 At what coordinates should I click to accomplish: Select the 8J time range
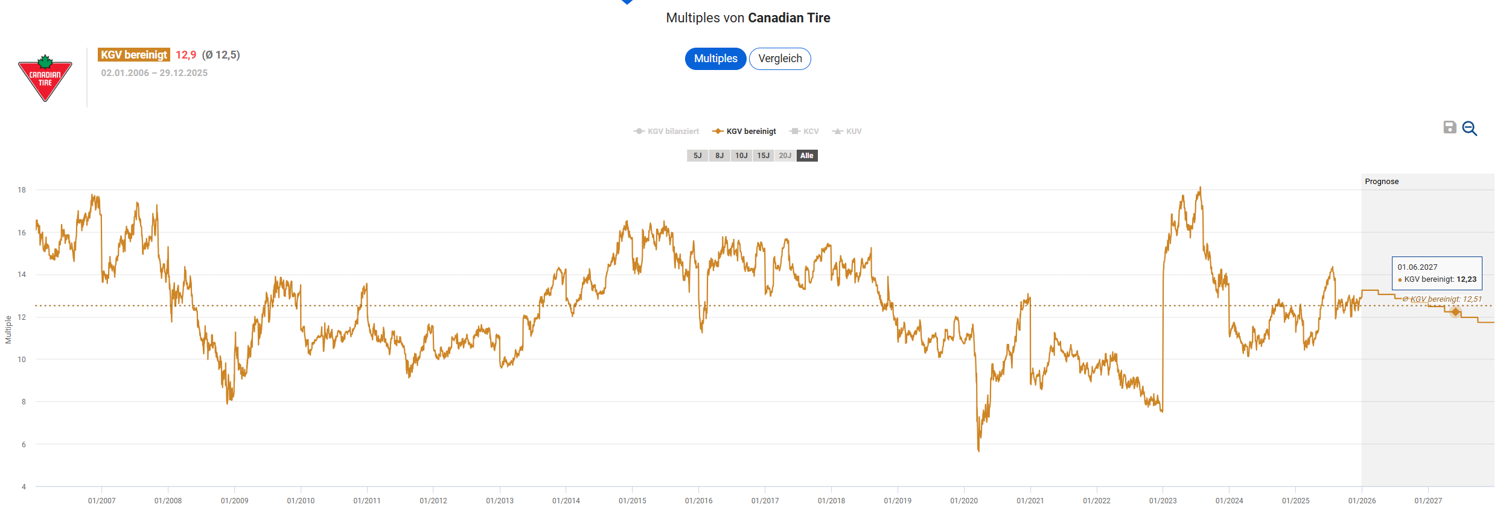coord(719,156)
